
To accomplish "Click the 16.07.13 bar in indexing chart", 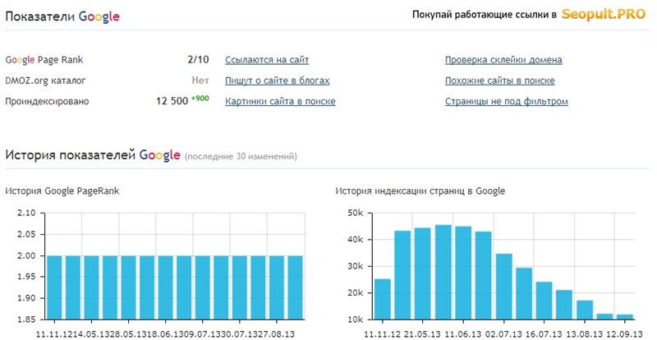I will click(544, 301).
